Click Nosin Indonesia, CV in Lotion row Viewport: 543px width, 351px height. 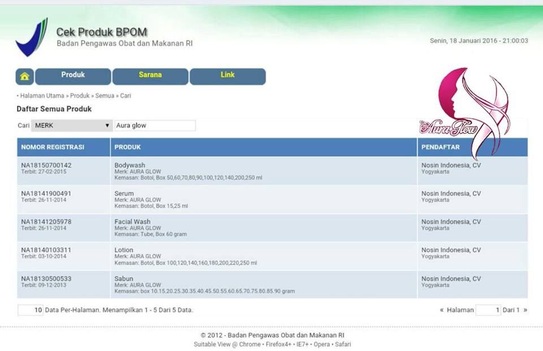pos(451,250)
